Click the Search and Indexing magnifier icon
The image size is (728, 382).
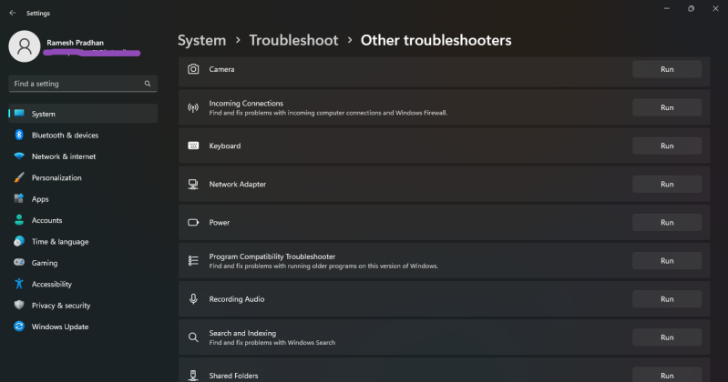click(x=193, y=337)
